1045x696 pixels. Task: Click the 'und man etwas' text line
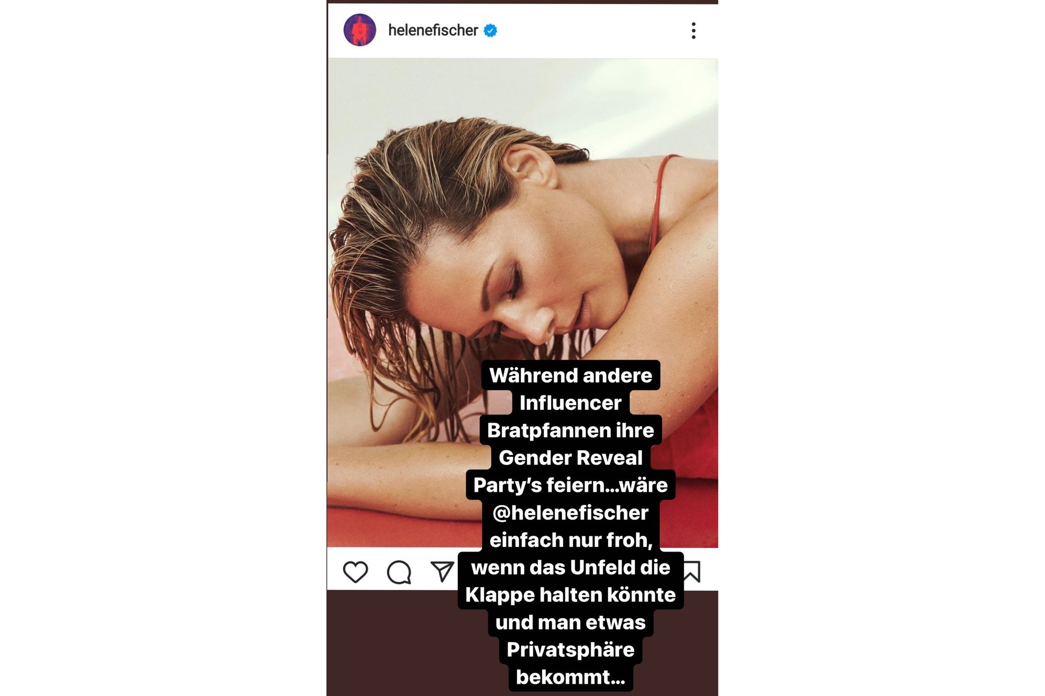(570, 622)
